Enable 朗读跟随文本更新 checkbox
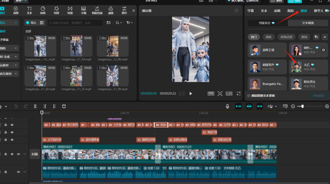 [x=249, y=96]
